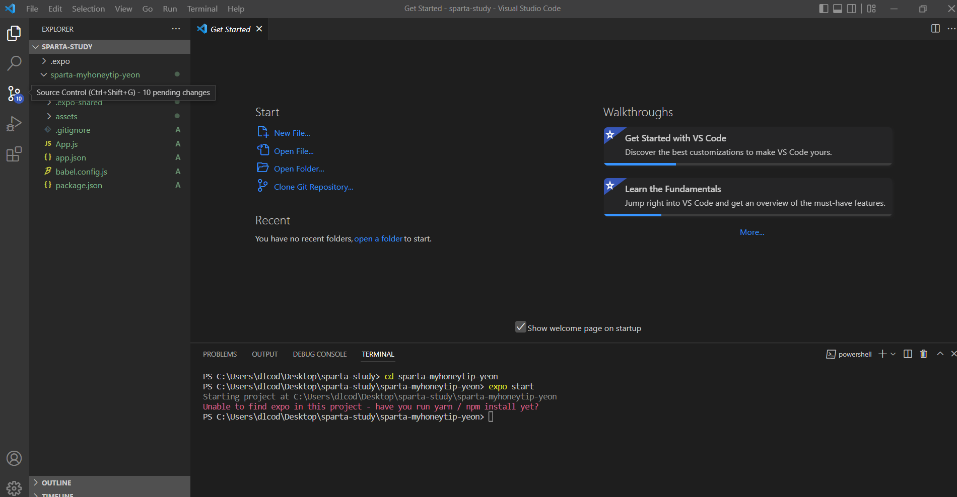Kill the terminal with trash icon
957x497 pixels.
(x=924, y=354)
